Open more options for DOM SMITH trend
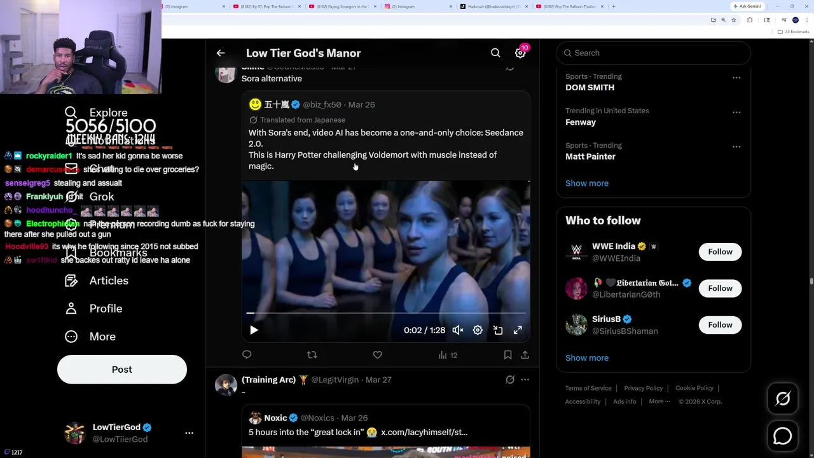 tap(736, 78)
